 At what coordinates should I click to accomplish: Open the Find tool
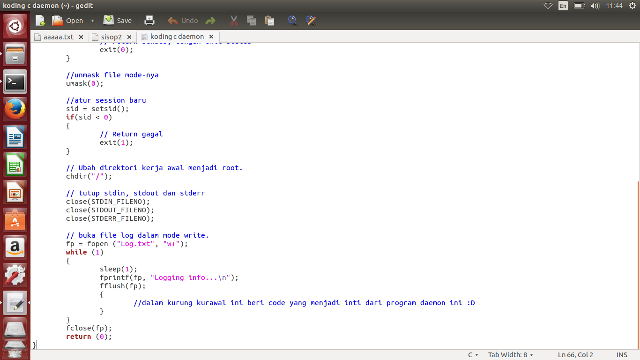coord(292,21)
